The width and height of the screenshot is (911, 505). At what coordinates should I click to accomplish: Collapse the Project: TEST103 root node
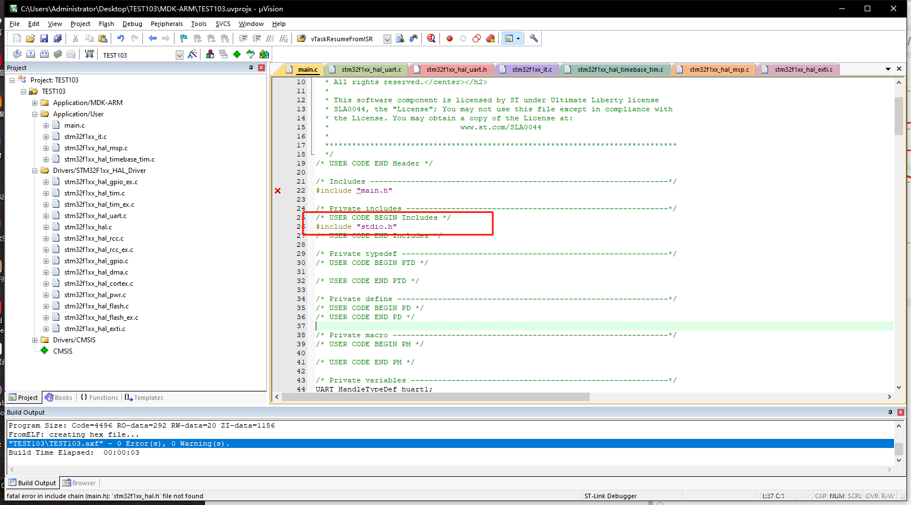[12, 80]
